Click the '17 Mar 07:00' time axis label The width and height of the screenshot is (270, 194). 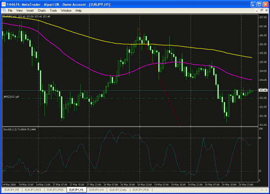point(60,184)
